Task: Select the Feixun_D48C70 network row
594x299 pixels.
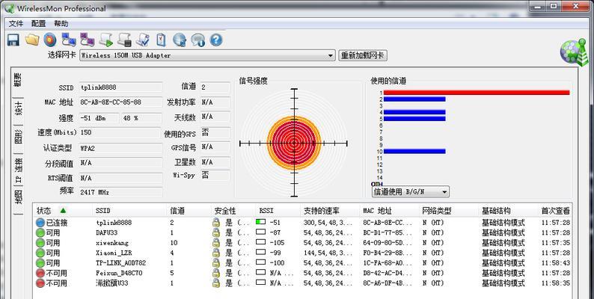Action: tap(302, 273)
